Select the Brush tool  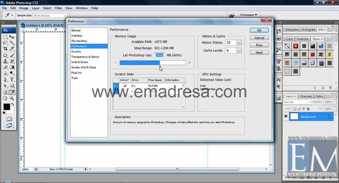(x=12, y=55)
